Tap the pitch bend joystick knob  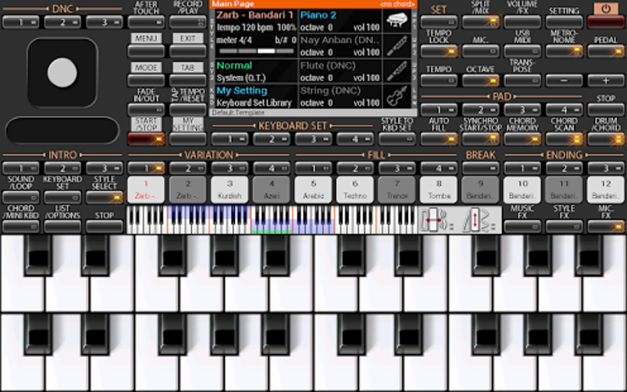click(x=62, y=73)
